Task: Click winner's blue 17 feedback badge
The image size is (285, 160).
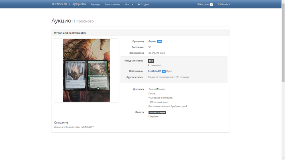Action: [164, 71]
